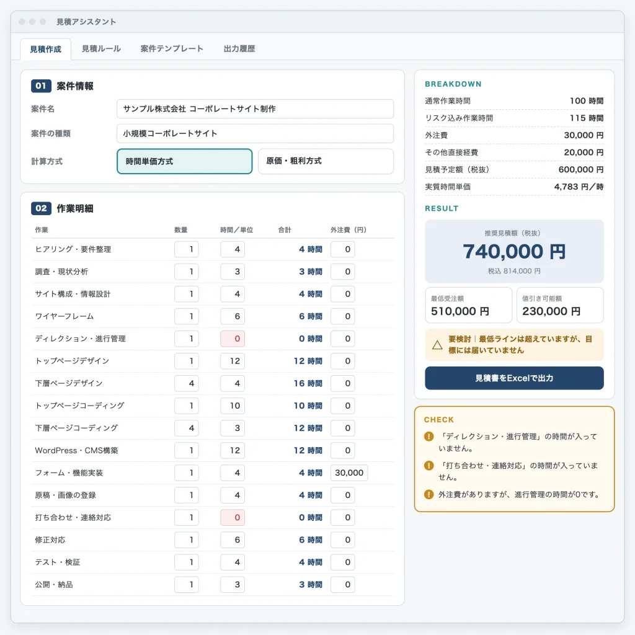Edit hours per unit for トップページデザイン
This screenshot has width=635, height=635.
[233, 361]
